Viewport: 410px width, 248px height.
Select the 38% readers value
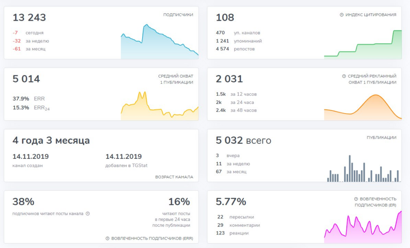[x=23, y=202]
